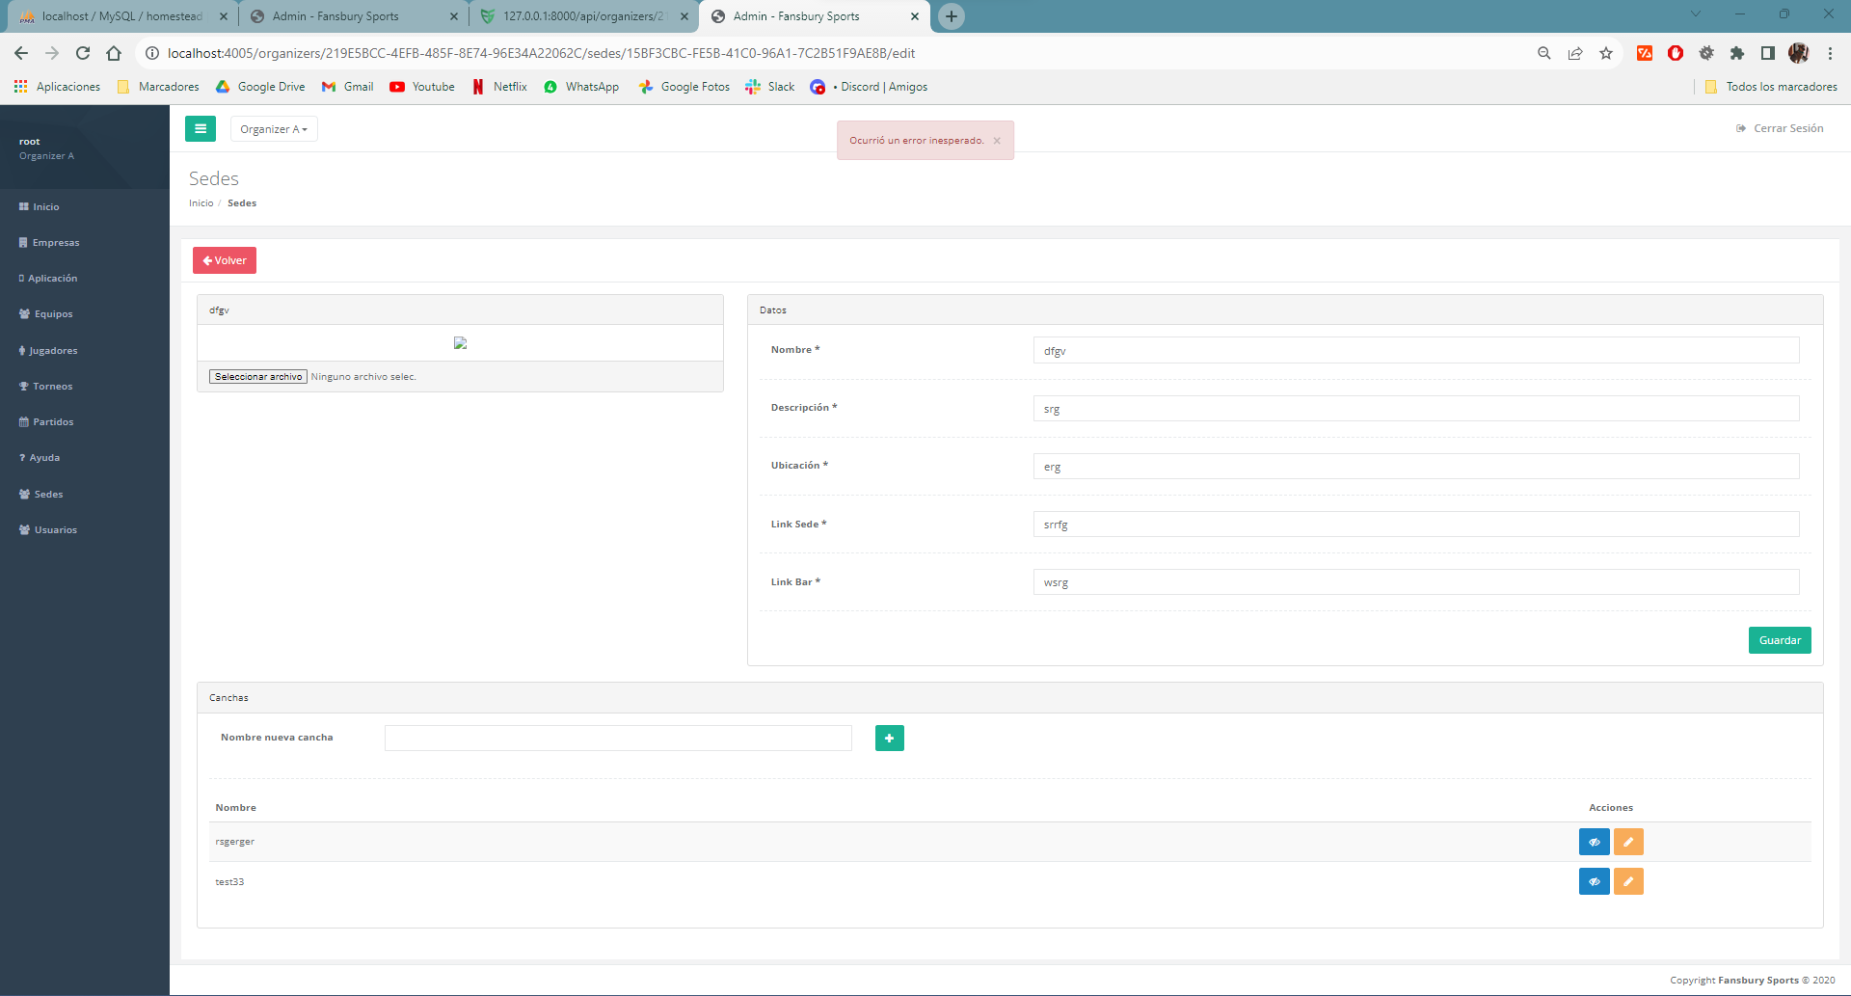Open the profile avatar menu
Screen dimensions: 1851x996
pyautogui.click(x=1798, y=53)
